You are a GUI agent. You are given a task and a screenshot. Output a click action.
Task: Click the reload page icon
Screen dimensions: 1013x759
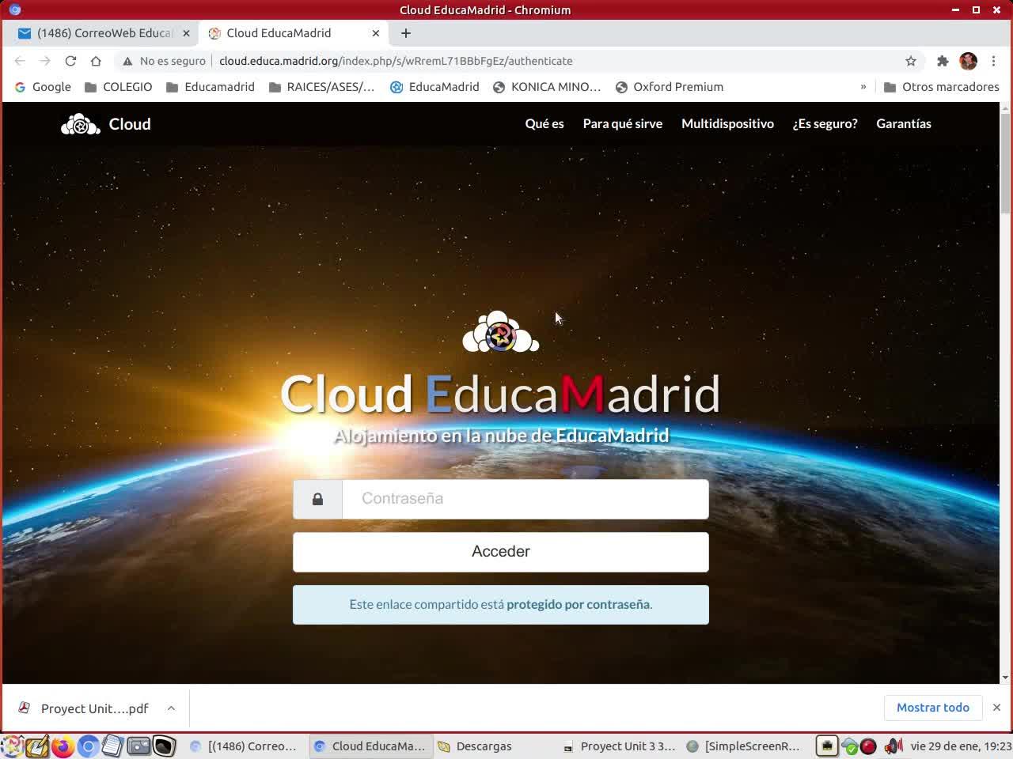point(70,61)
